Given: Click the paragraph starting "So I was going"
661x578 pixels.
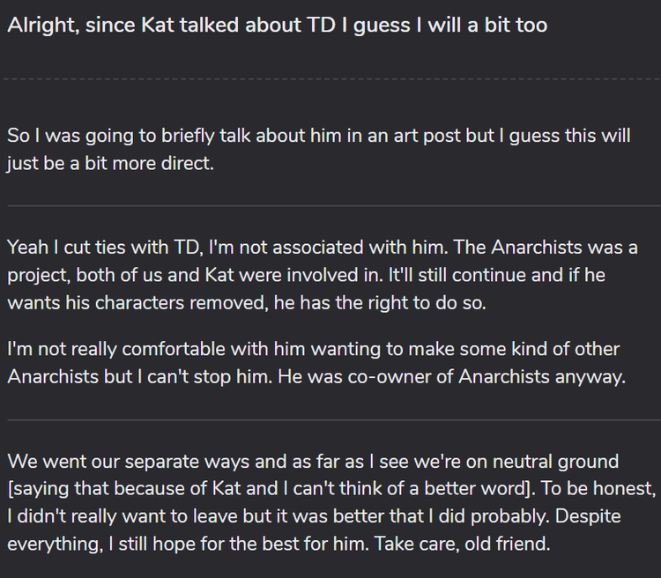Looking at the screenshot, I should 319,149.
